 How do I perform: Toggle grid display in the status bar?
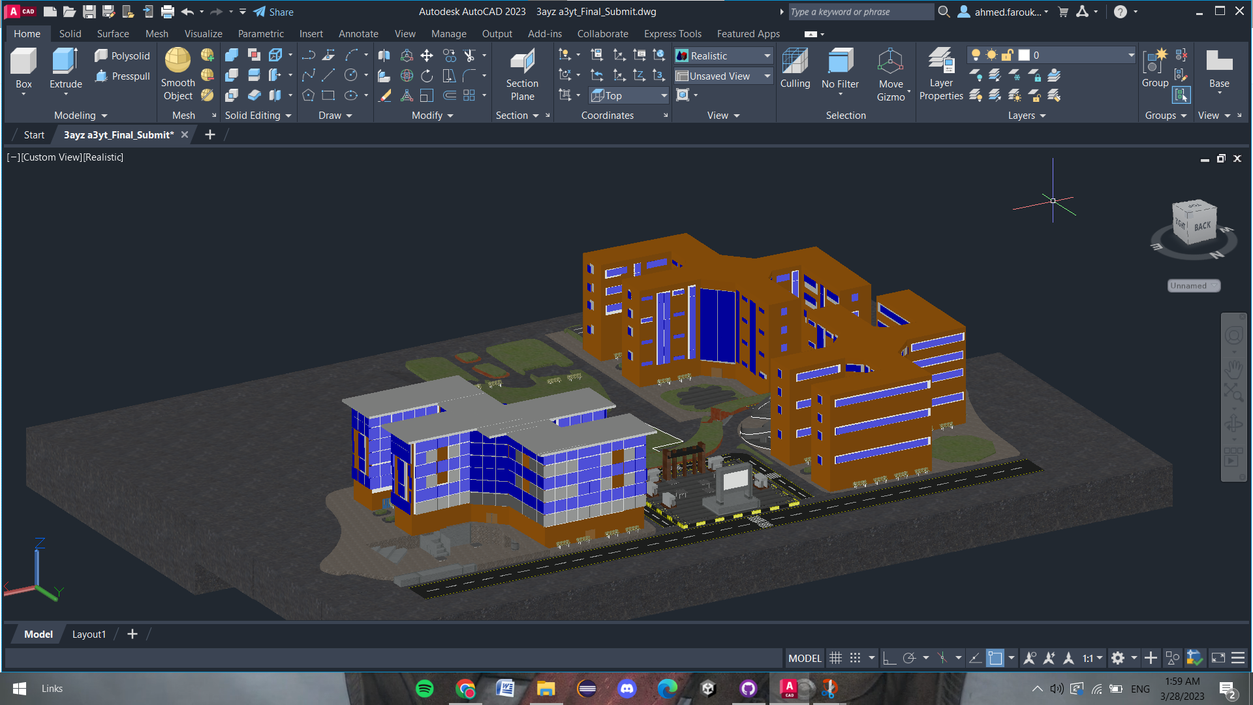[x=836, y=658]
